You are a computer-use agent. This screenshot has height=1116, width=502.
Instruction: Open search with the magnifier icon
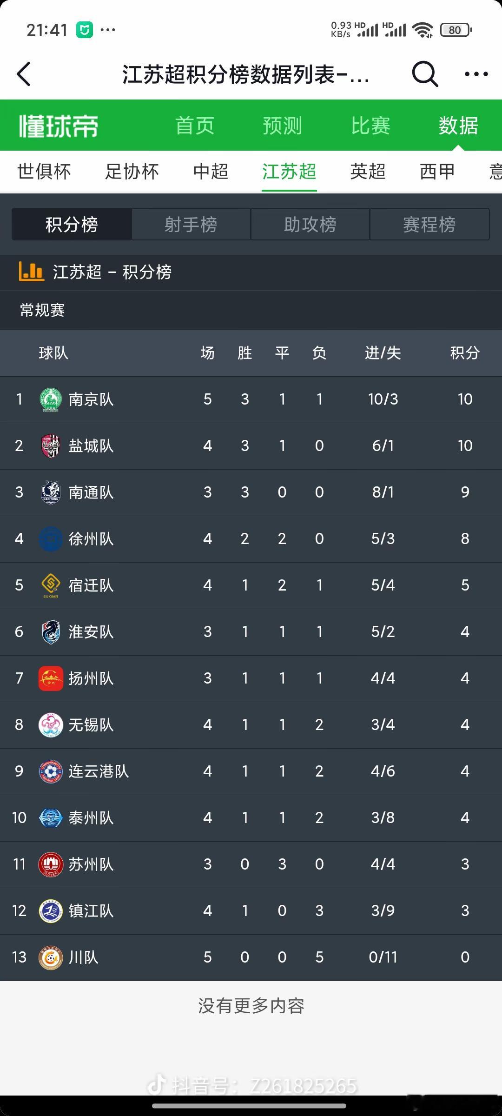click(425, 74)
